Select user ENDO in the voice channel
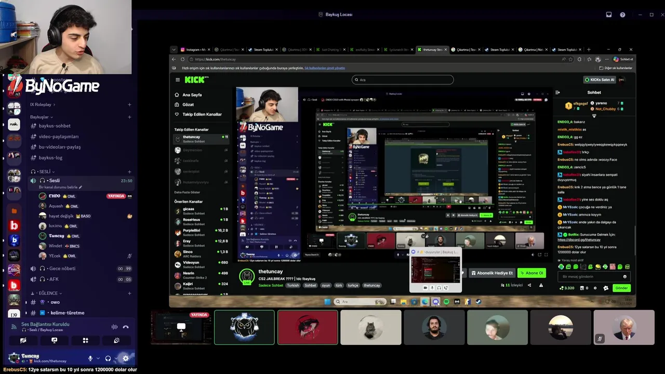Viewport: 665px width, 374px height. (85, 196)
